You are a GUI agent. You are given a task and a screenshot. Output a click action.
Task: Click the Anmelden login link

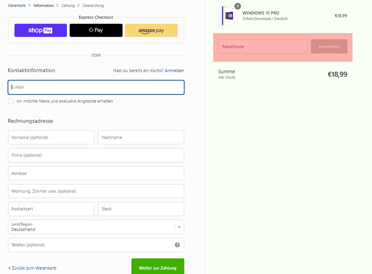tap(174, 71)
